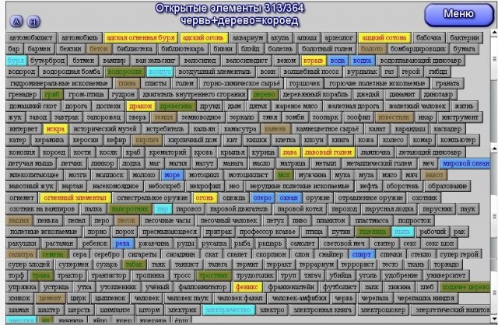Choose the водоплавающий динозавр element
The width and height of the screenshot is (498, 325).
pyautogui.click(x=420, y=61)
